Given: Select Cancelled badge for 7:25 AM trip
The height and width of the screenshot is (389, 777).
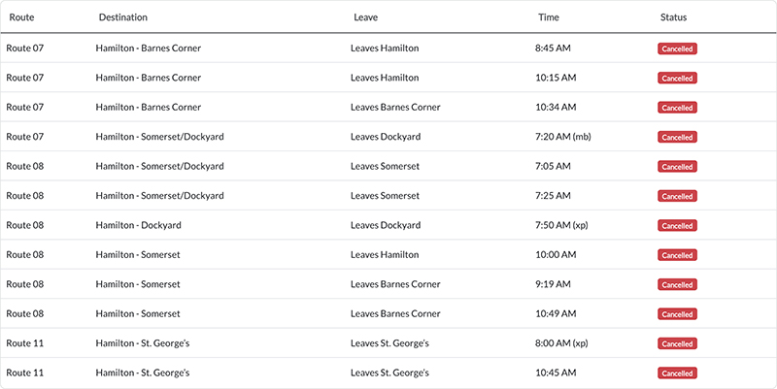Looking at the screenshot, I should 677,196.
